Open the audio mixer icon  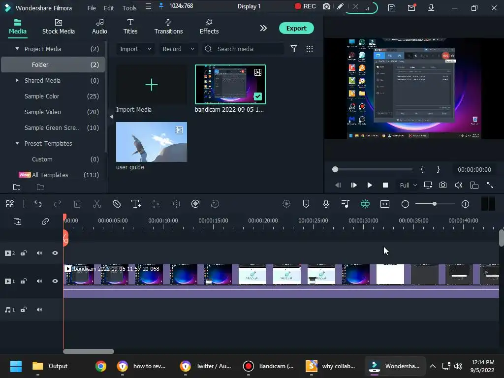[346, 204]
